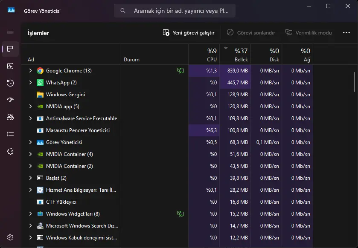Image resolution: width=358 pixels, height=248 pixels.
Task: Open Task Manager settings gear
Action: [10, 237]
